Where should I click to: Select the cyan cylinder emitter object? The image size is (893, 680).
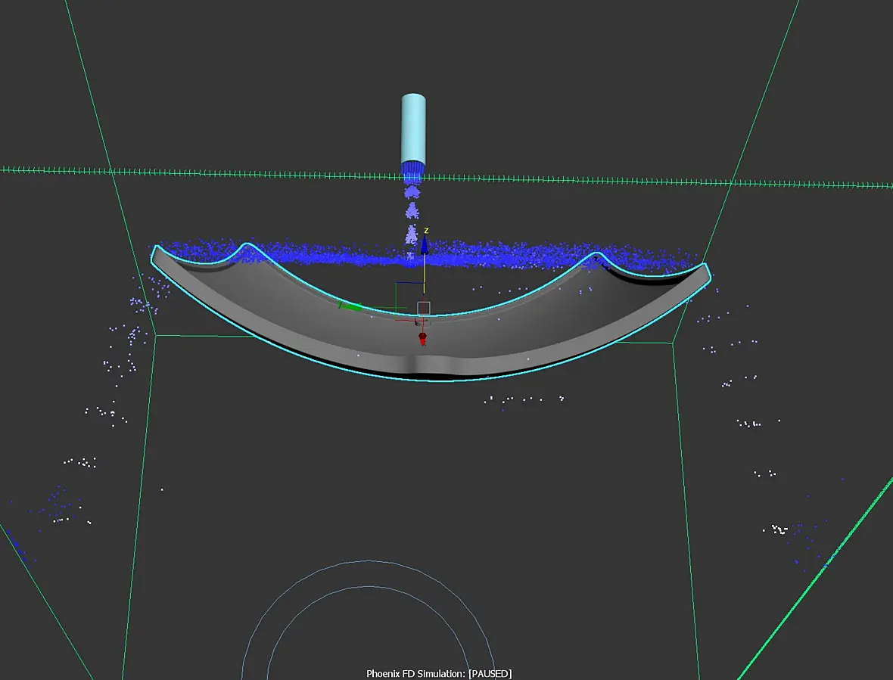(x=413, y=129)
